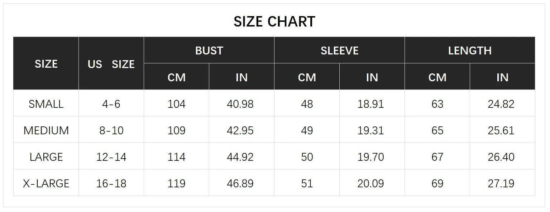
Task: Click the US SIZE column header
Action: 111,64
